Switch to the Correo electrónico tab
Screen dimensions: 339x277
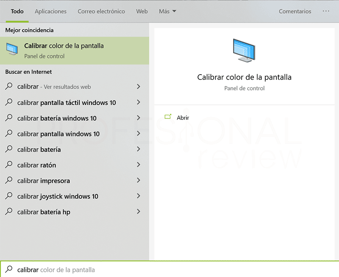(x=101, y=11)
